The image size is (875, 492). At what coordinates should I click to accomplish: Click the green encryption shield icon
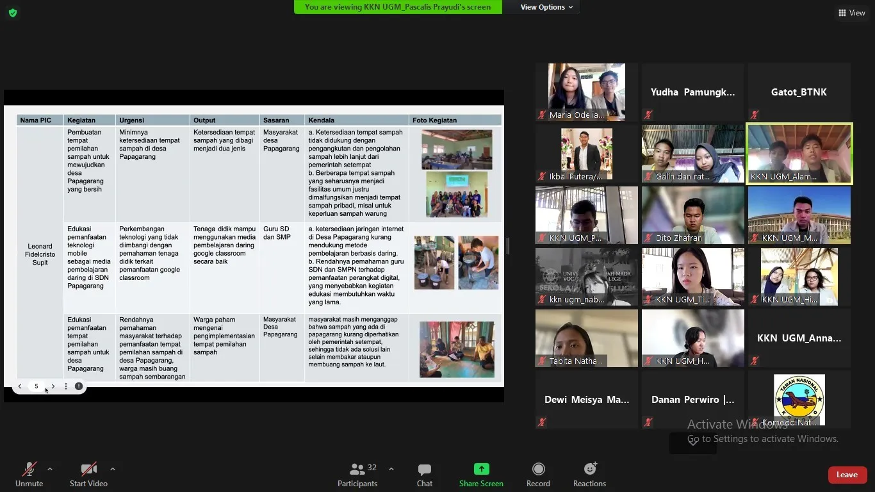point(13,13)
